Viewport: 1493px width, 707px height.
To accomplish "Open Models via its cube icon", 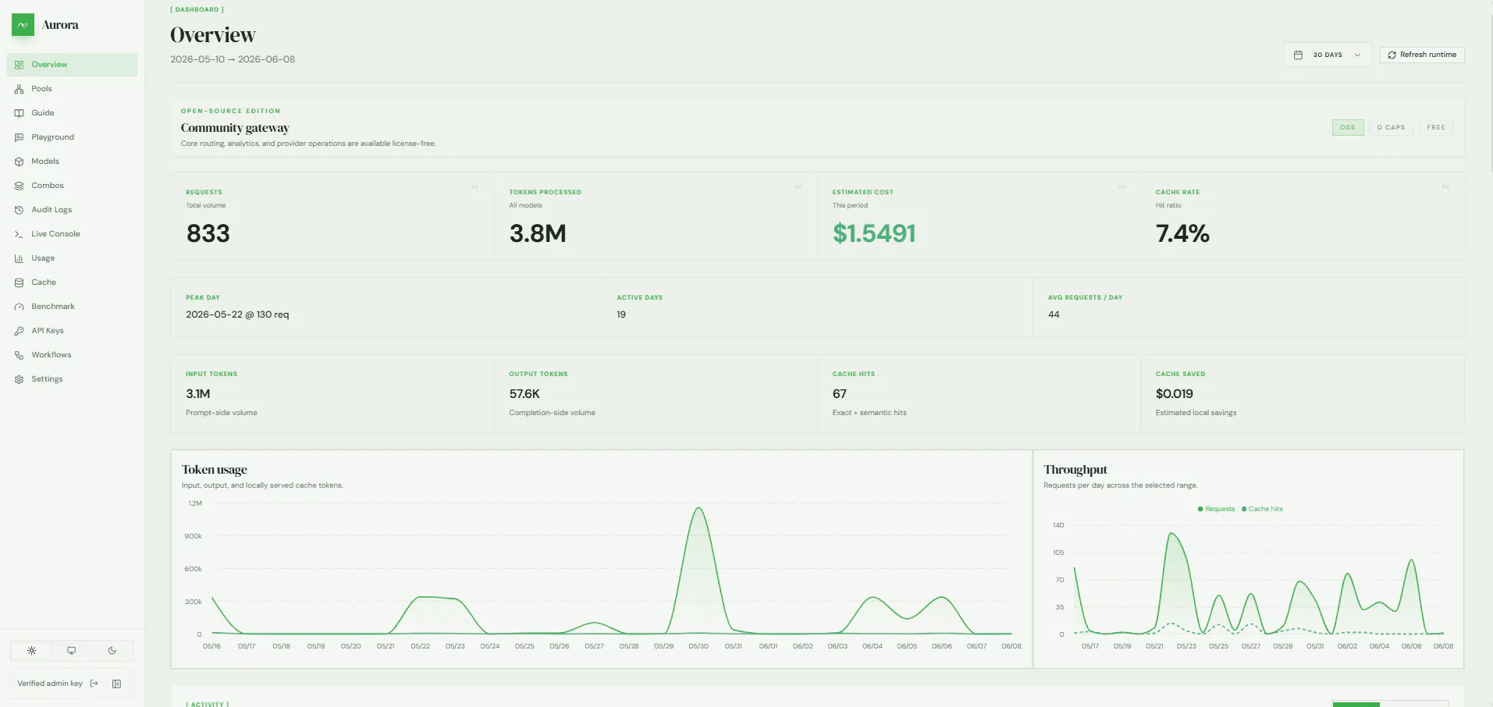I will (19, 162).
